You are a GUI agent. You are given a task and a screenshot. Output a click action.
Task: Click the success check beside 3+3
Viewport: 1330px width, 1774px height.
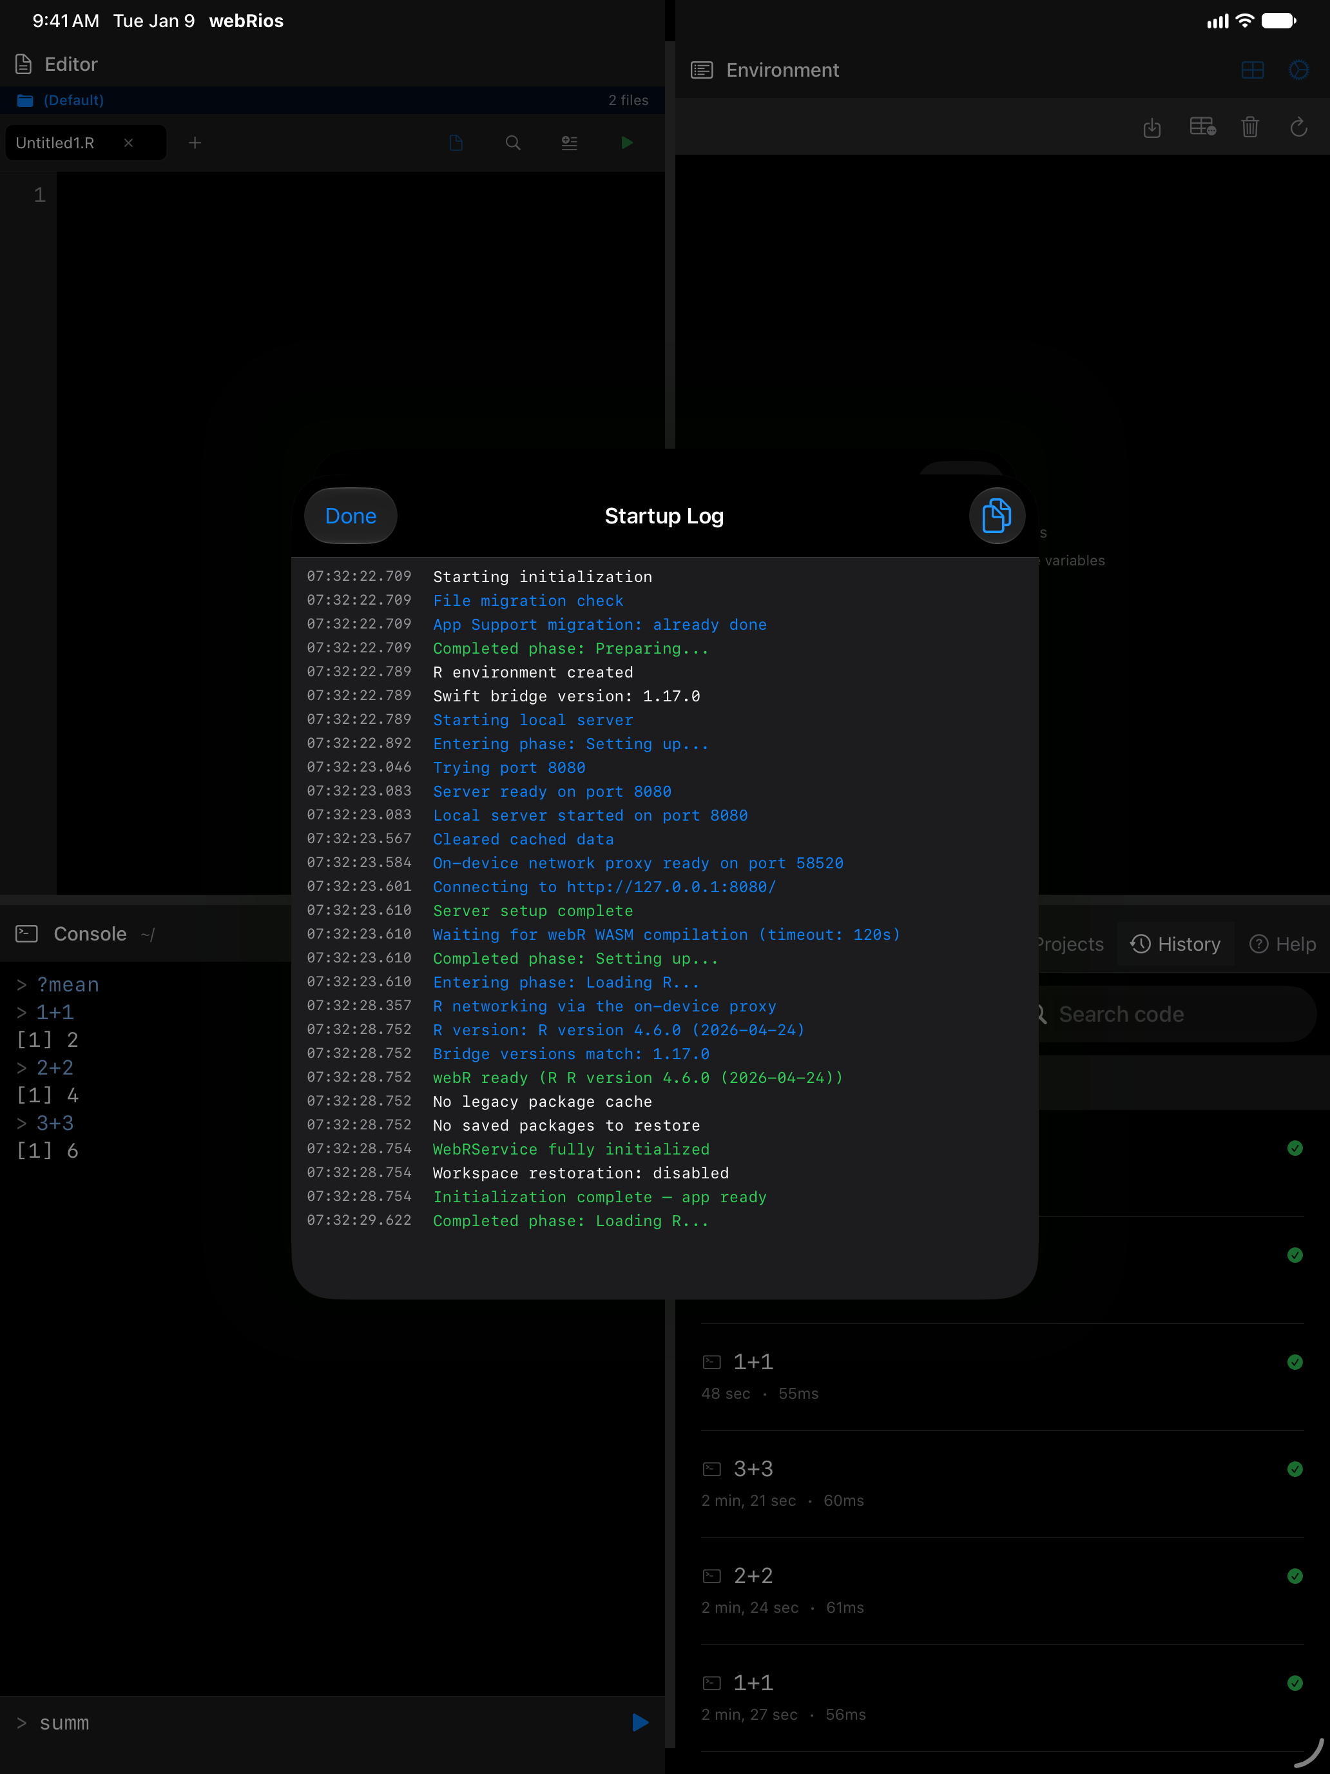[1295, 1468]
